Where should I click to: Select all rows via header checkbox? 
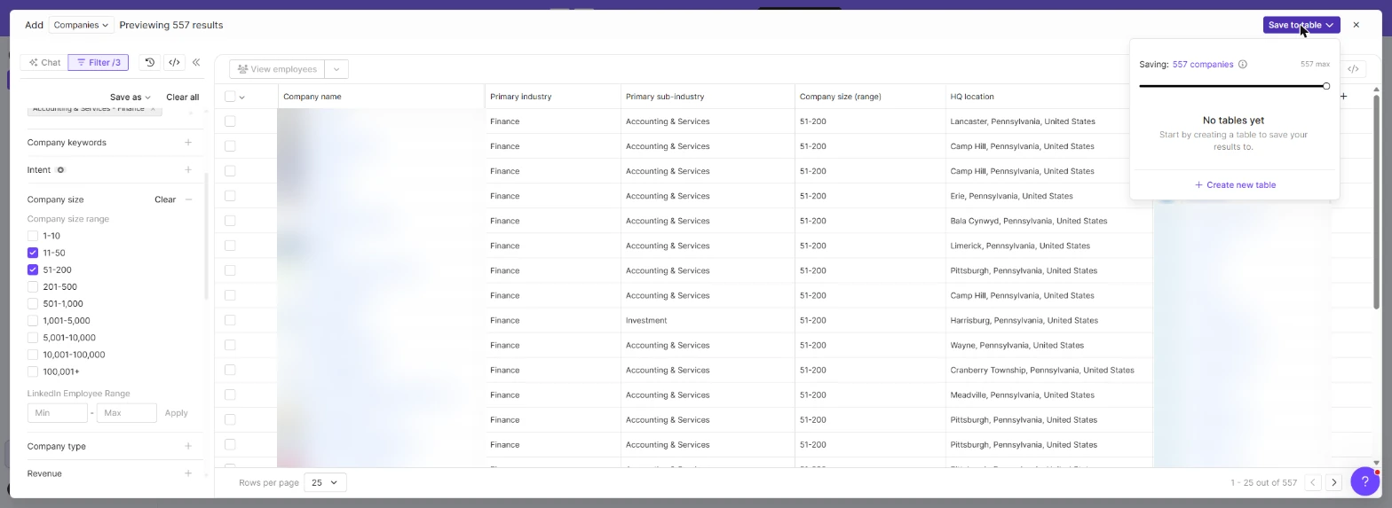tap(230, 97)
